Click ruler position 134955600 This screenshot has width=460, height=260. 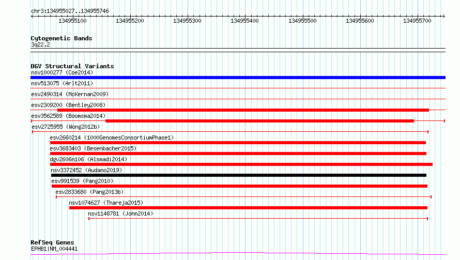360,21
